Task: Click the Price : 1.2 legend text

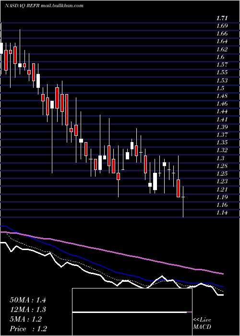Action: (x=28, y=329)
